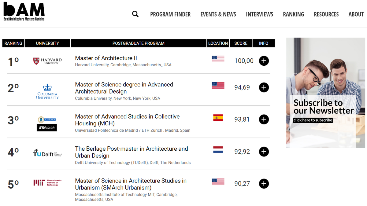Click the RANKING column header
Image resolution: width=367 pixels, height=206 pixels.
(13, 43)
